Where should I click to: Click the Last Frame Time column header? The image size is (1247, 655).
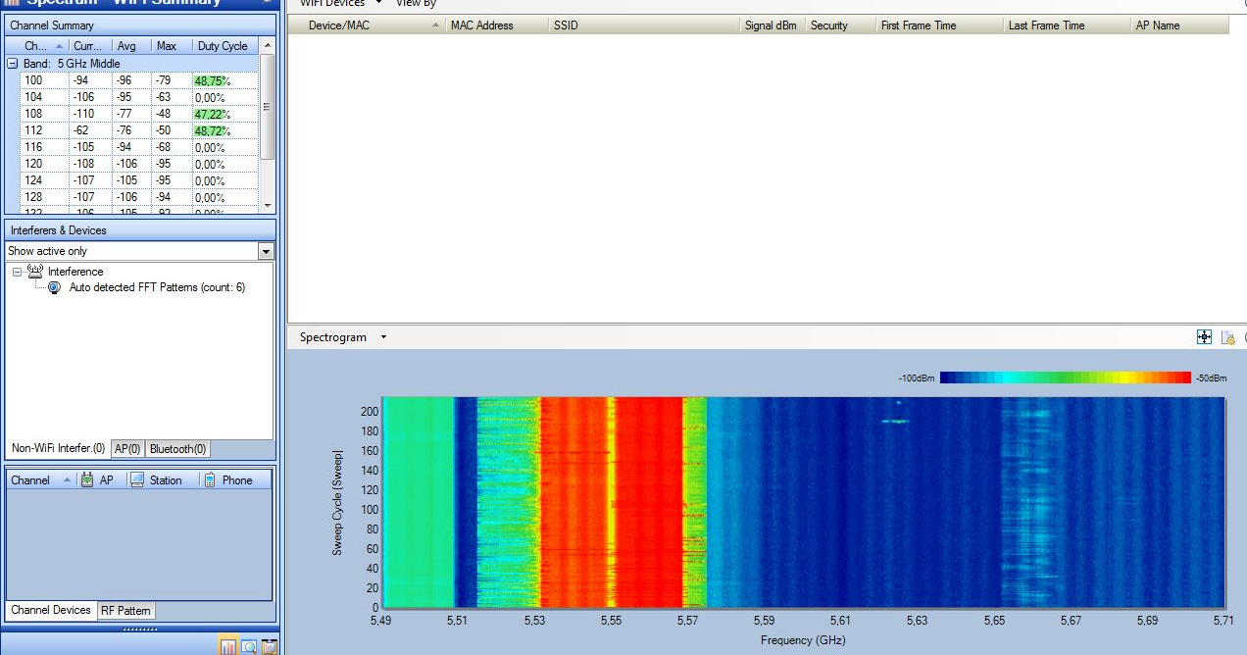click(x=1068, y=25)
